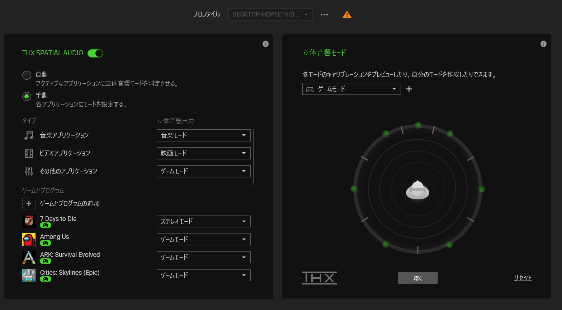562x310 pixels.
Task: Click ゲームとプログラムの追加 label
Action: point(70,203)
